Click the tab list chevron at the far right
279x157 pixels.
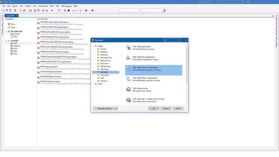tap(273, 16)
